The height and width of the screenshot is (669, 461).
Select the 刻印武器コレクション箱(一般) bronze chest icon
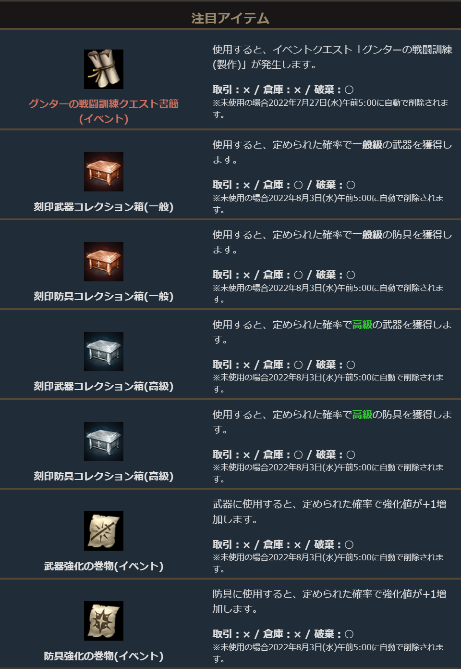(104, 172)
